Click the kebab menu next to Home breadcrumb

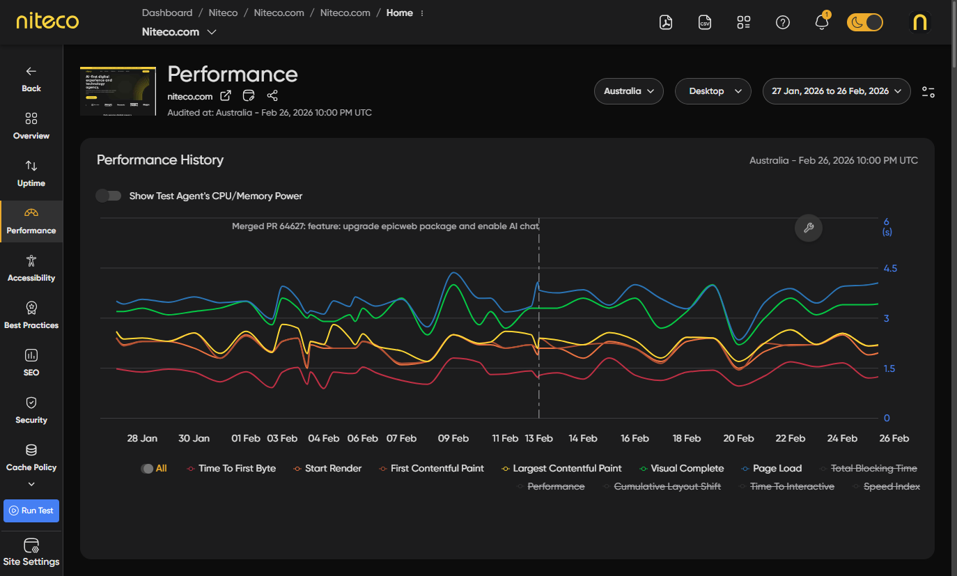[x=422, y=13]
